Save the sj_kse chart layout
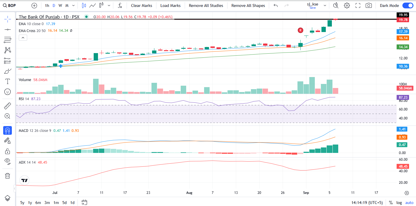Image resolution: width=416 pixels, height=206 pixels. point(313,8)
